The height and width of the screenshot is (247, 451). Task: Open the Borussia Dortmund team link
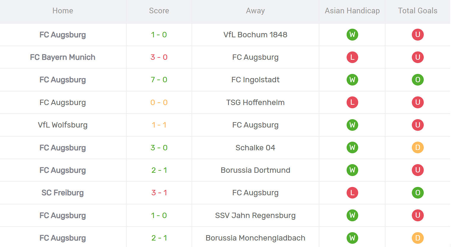(x=255, y=170)
